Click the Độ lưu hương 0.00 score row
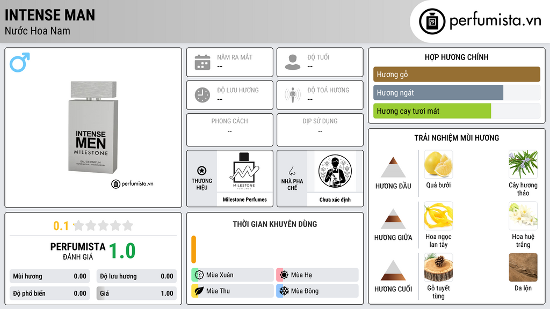 click(136, 276)
